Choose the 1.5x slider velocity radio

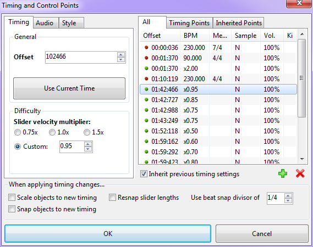[87, 132]
